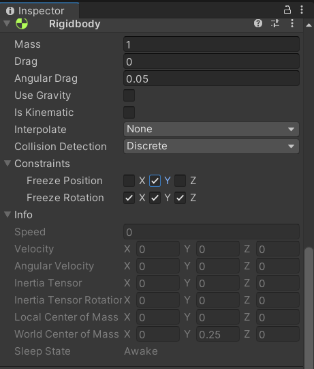Click Velocity X field
Image resolution: width=314 pixels, height=369 pixels.
pos(158,249)
